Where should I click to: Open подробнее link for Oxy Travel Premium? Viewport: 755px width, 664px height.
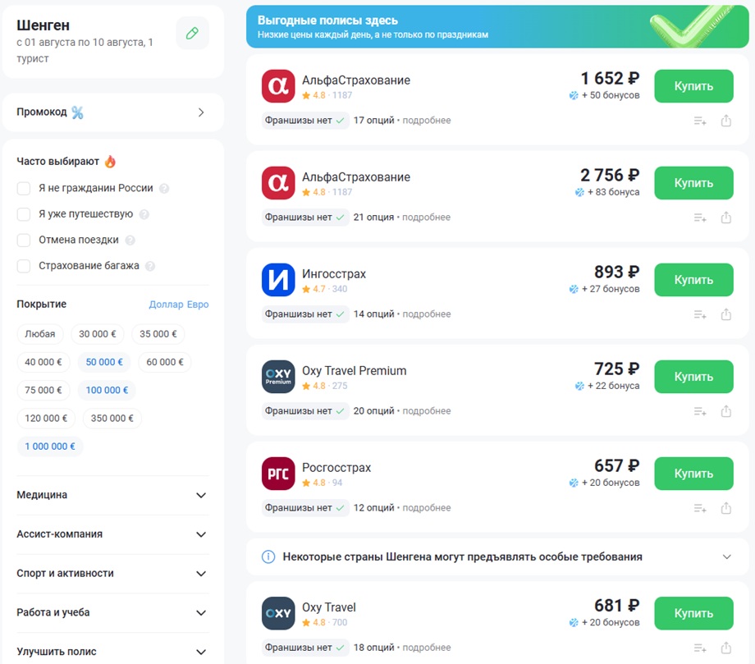click(x=427, y=410)
